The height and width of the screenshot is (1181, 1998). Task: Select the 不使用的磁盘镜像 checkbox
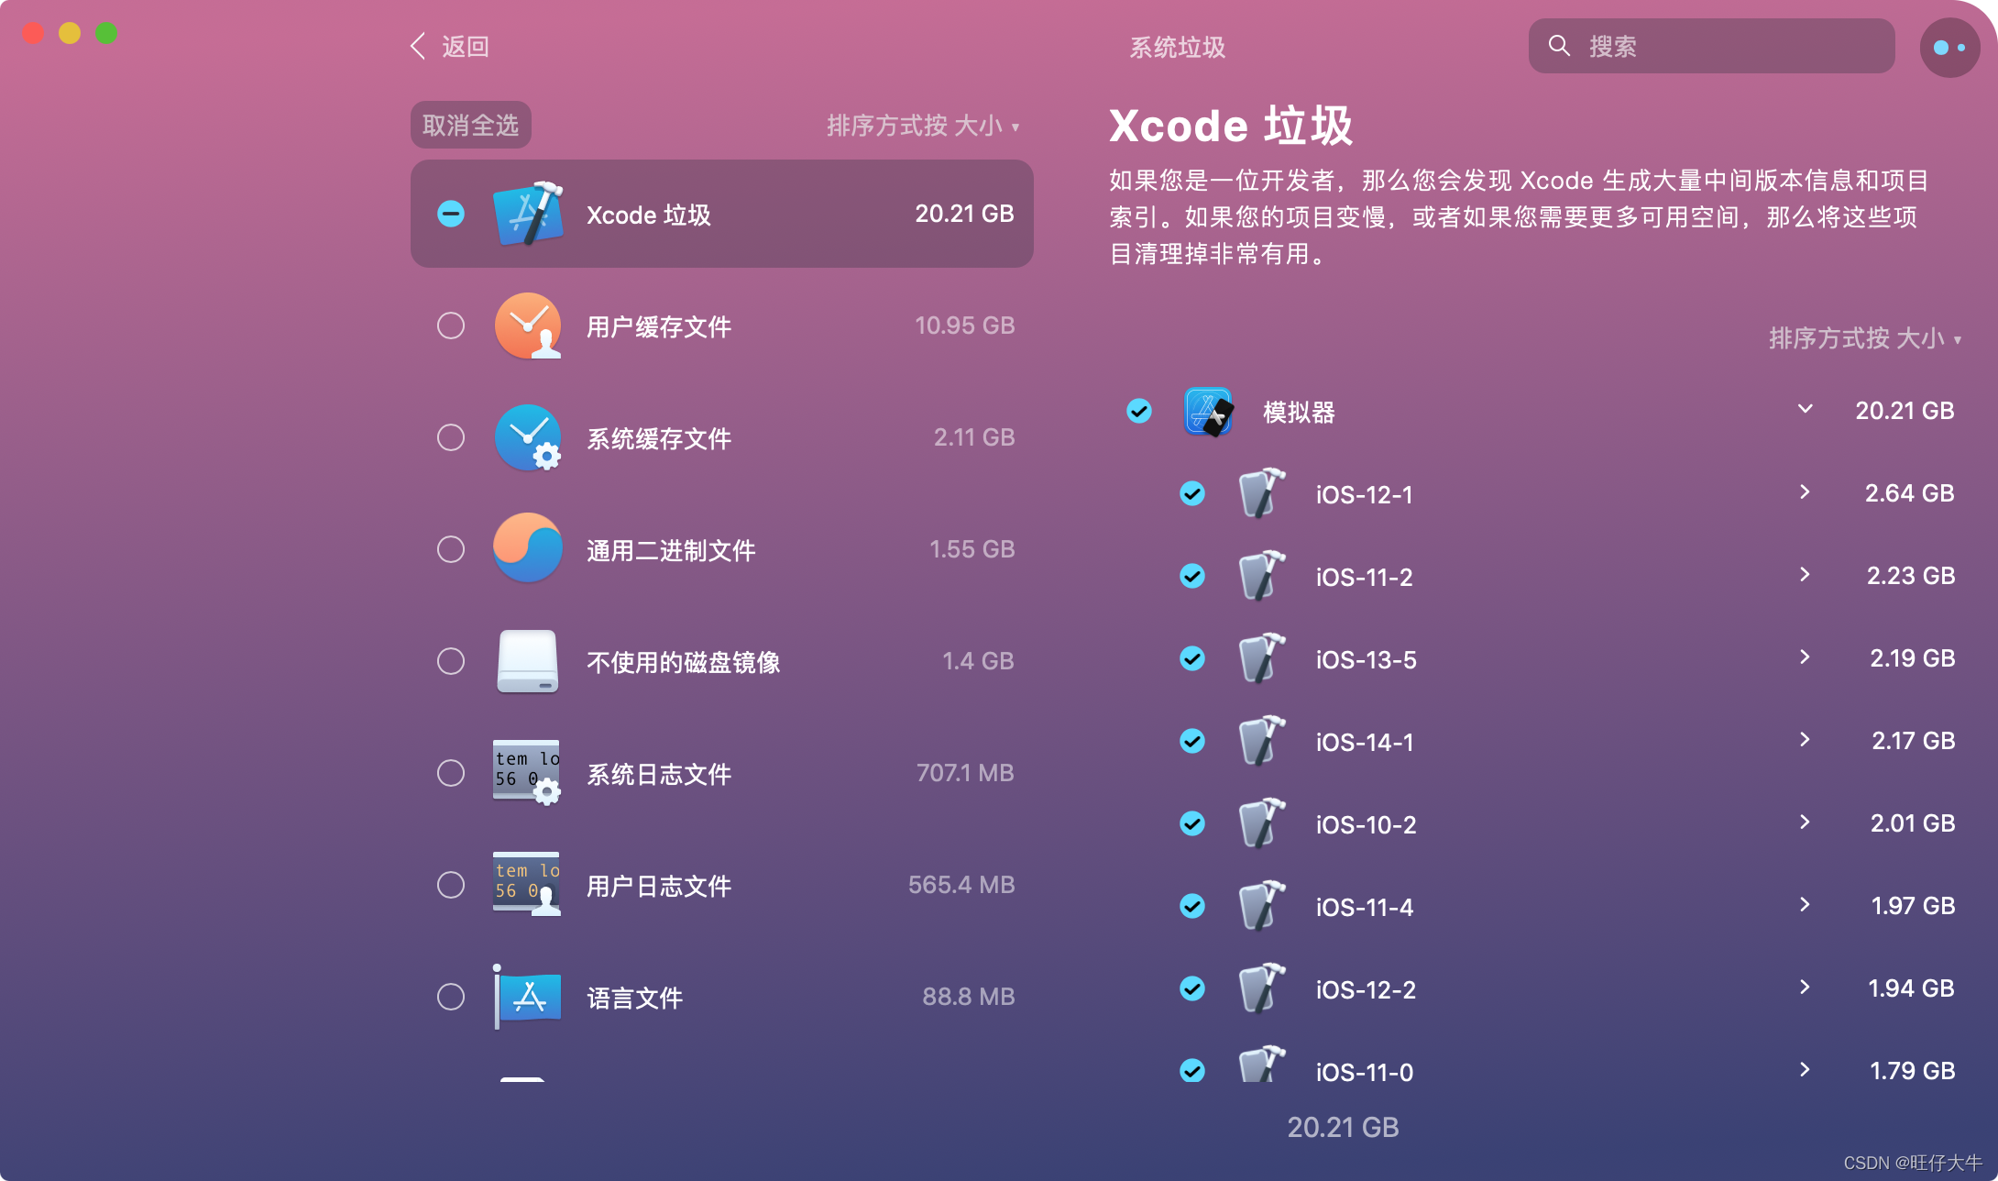451,661
